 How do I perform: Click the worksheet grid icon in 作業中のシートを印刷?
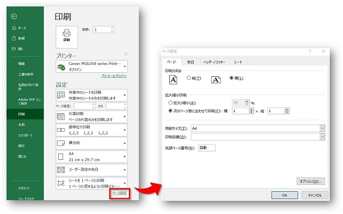point(61,95)
